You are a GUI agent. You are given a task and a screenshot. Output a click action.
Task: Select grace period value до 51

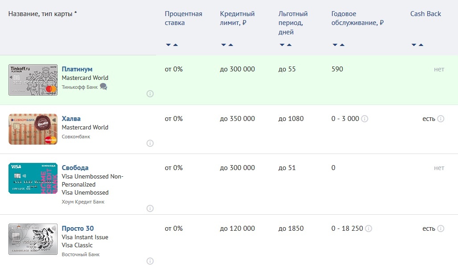tap(287, 168)
